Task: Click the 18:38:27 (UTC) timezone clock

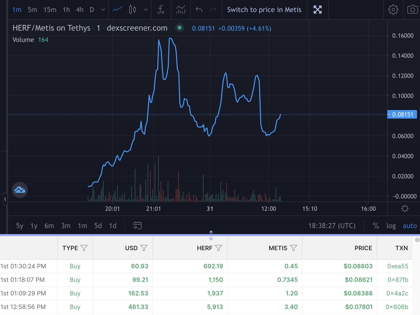Action: pyautogui.click(x=332, y=226)
